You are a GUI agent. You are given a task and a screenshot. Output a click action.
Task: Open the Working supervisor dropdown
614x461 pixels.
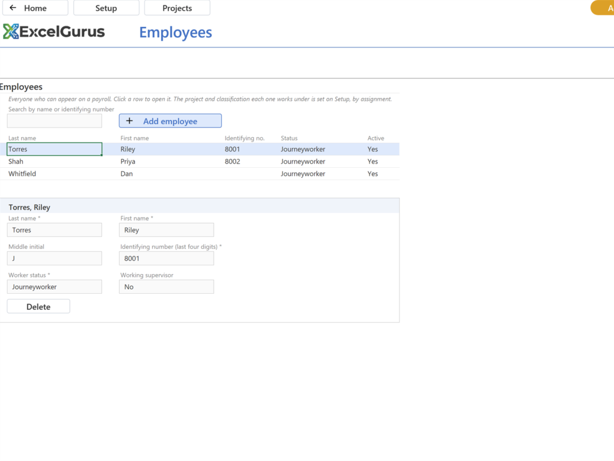tap(167, 287)
